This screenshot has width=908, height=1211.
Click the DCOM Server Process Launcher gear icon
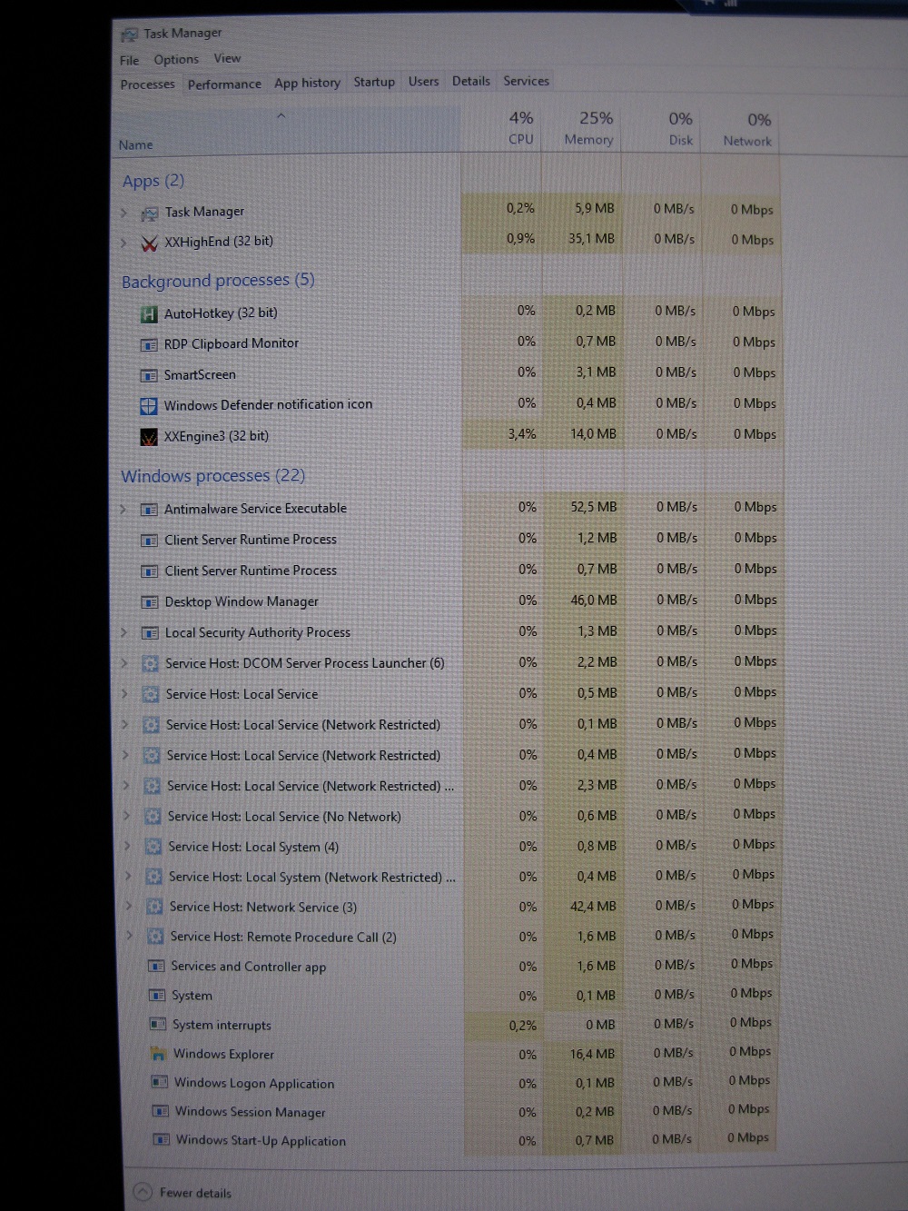(x=151, y=664)
